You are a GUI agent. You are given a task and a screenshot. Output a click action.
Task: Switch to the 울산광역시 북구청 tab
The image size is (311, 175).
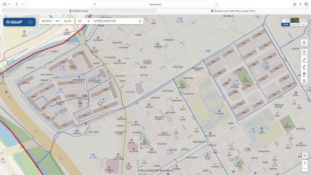pyautogui.click(x=79, y=11)
